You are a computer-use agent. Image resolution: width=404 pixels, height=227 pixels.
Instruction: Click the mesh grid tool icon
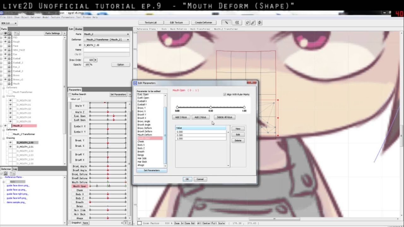pyautogui.click(x=237, y=22)
